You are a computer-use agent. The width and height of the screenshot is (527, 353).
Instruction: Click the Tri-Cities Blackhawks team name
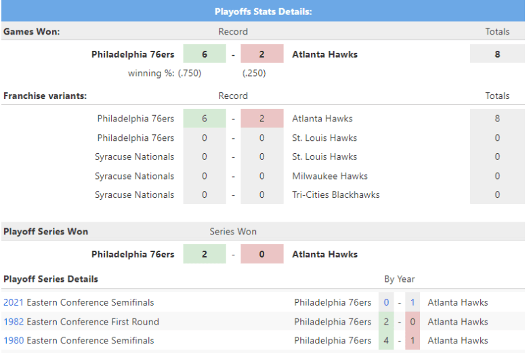tap(335, 195)
